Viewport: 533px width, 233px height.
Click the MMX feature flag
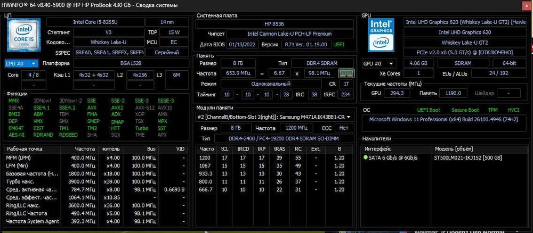[x=14, y=101]
